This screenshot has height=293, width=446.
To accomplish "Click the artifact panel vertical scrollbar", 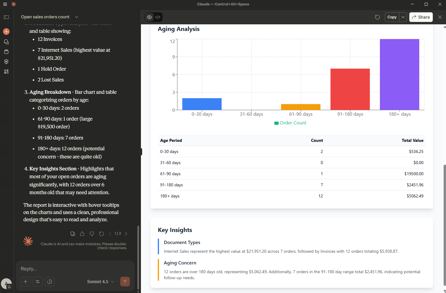I will [x=444, y=225].
